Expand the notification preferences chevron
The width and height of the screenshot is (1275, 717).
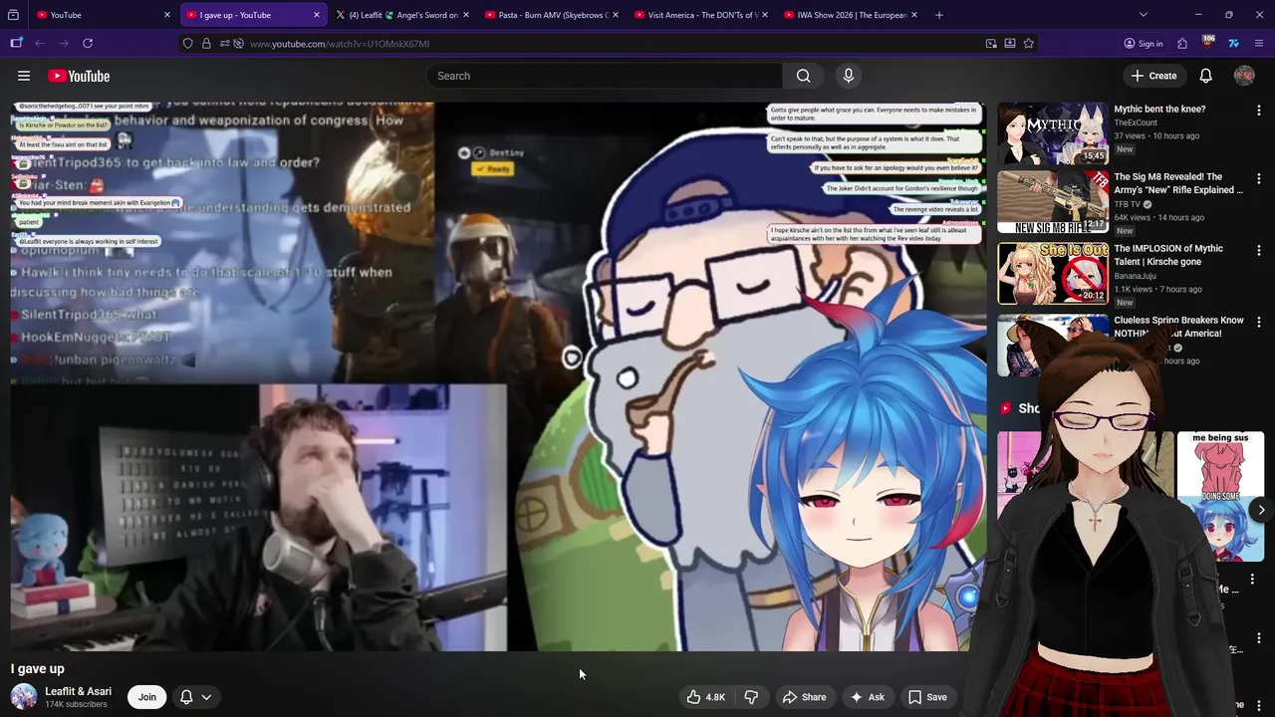coord(206,697)
